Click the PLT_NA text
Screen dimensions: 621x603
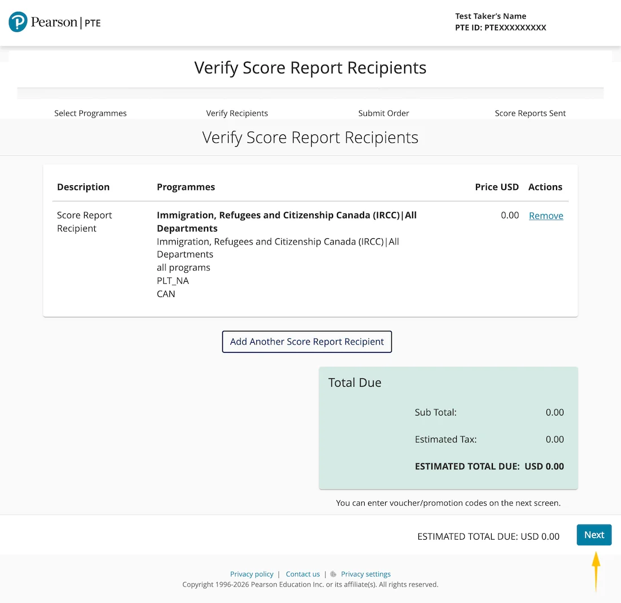coord(173,281)
